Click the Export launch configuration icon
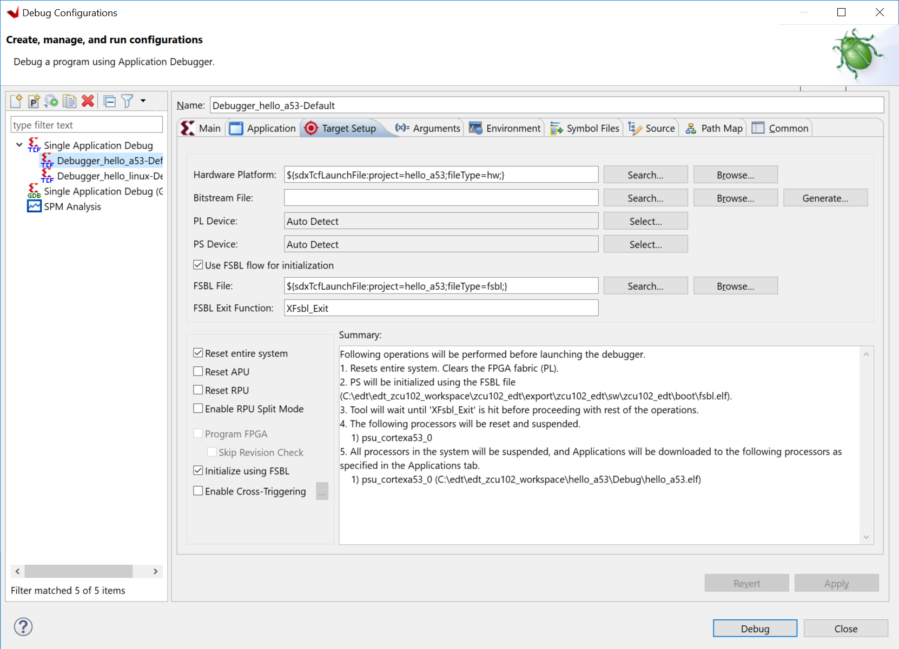Viewport: 899px width, 649px height. (51, 101)
